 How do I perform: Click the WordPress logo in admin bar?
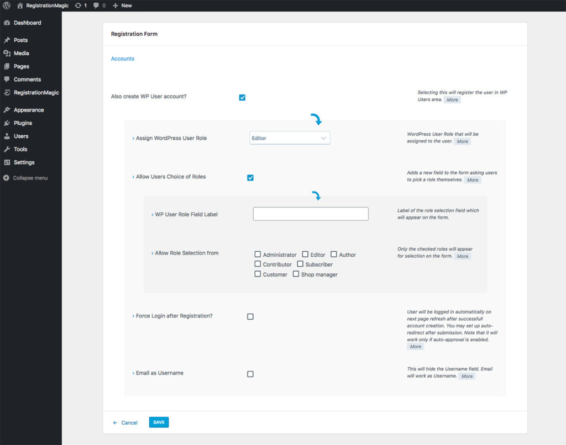pos(7,6)
